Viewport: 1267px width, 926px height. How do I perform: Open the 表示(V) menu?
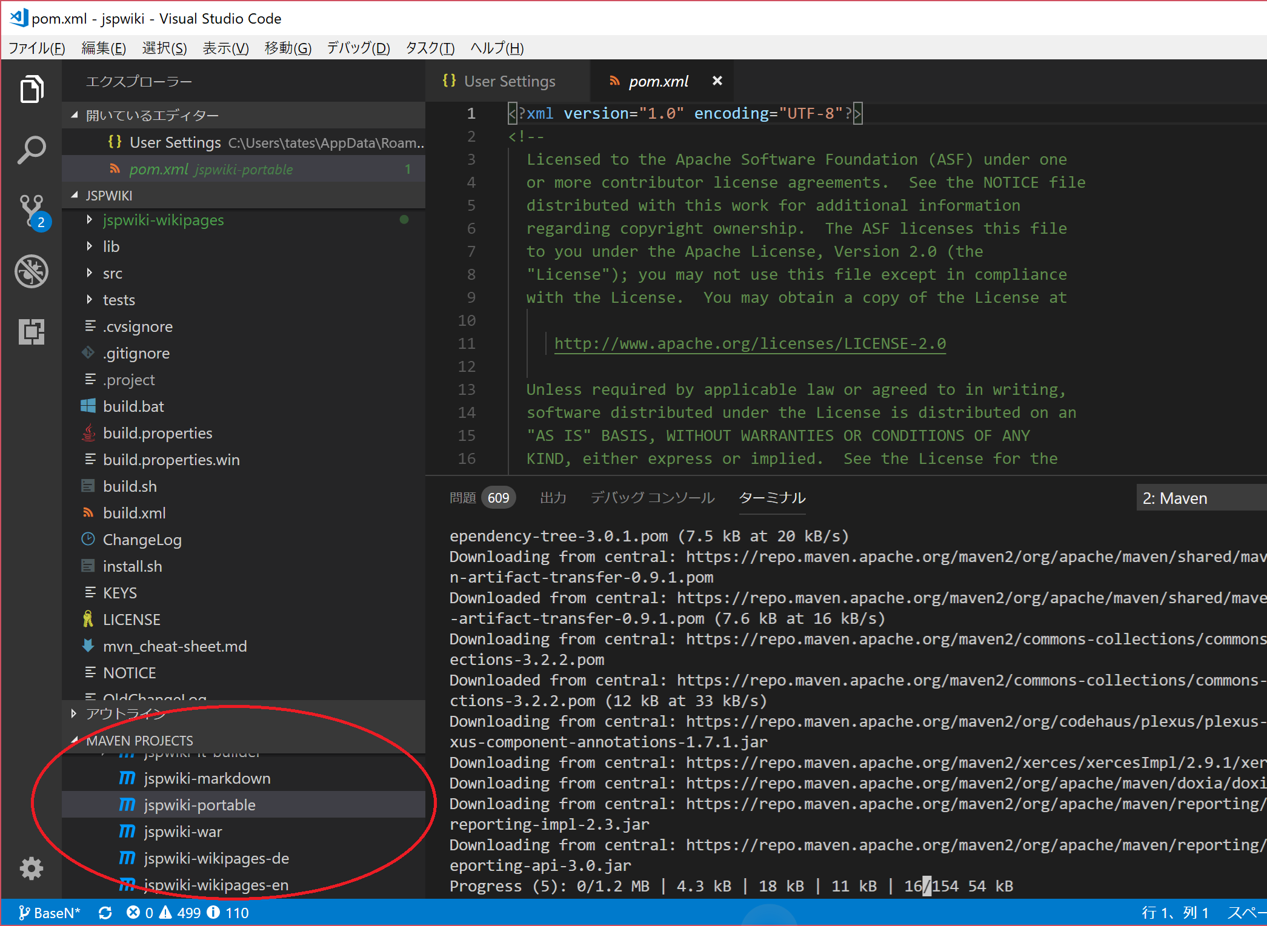(x=225, y=48)
